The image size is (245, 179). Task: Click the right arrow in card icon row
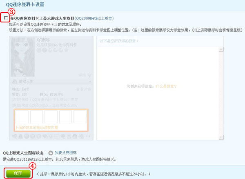89,137
